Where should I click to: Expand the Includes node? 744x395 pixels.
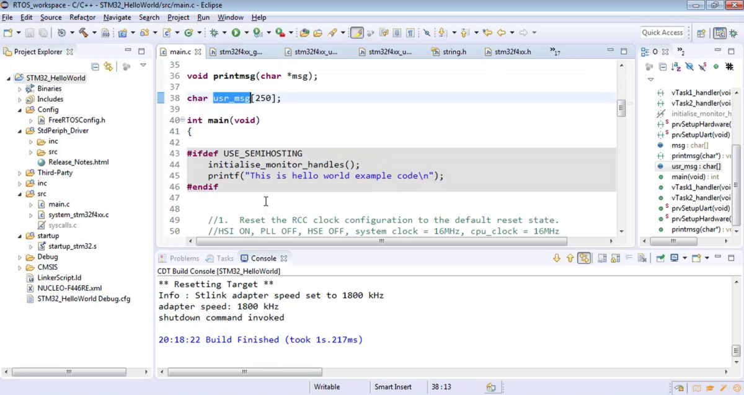(x=19, y=99)
